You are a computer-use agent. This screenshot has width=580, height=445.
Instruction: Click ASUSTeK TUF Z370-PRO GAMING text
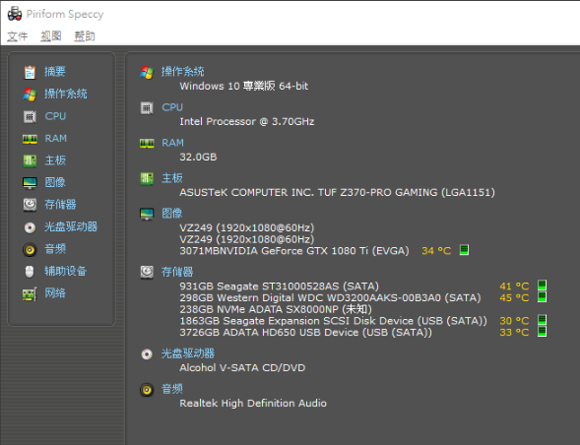(x=337, y=192)
